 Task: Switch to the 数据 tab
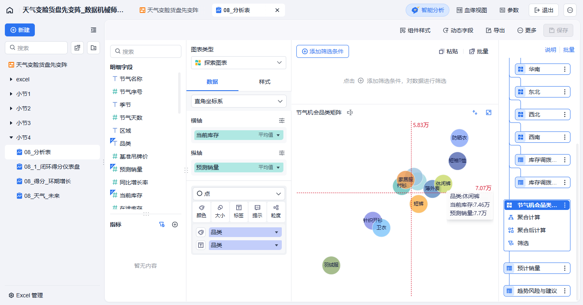tap(212, 82)
